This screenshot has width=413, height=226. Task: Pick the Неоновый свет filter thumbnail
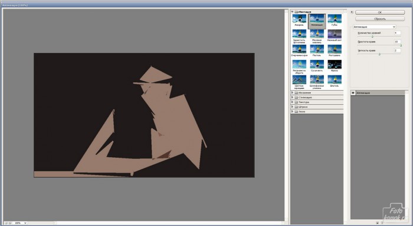pos(335,34)
